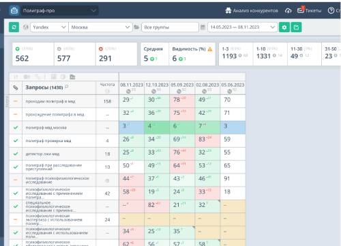Click blue cell 3 under 08.11.2023

click(132, 127)
